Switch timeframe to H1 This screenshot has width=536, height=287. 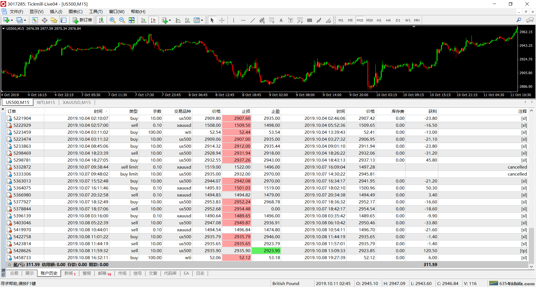coord(379,20)
